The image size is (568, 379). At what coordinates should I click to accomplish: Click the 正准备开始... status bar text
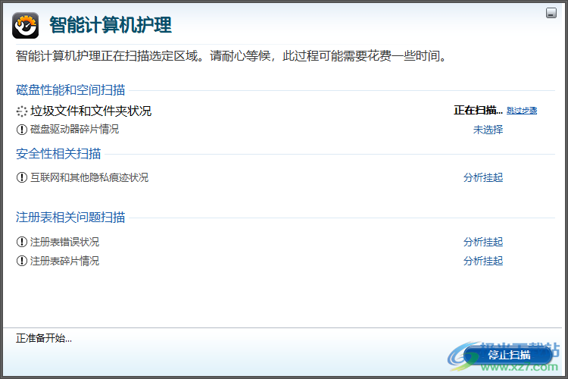(x=44, y=338)
